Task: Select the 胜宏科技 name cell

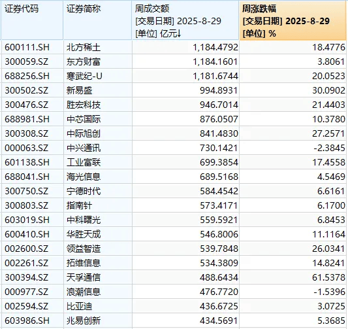Action: pos(98,105)
